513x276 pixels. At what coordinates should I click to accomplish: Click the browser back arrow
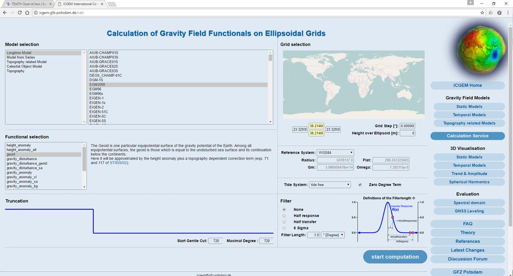tap(5, 13)
